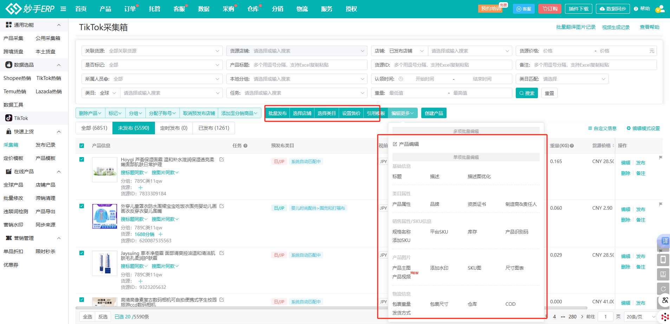The image size is (670, 324).
Task: Click the flag marker on the first product row
Action: (661, 158)
